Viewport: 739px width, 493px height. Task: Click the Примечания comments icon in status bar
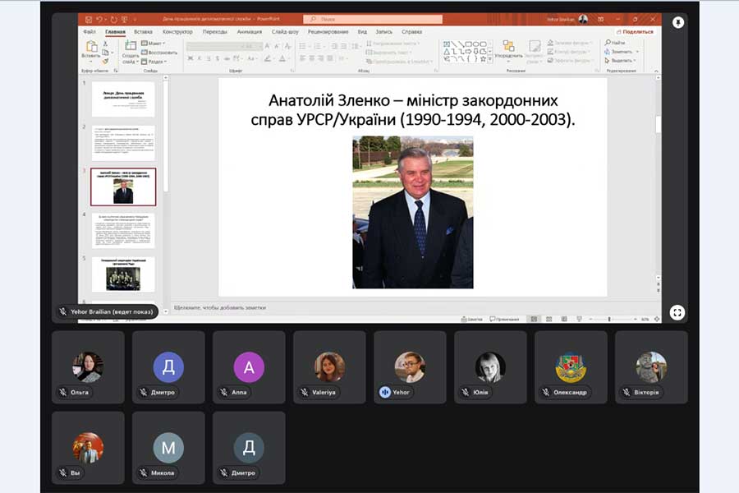pyautogui.click(x=505, y=319)
